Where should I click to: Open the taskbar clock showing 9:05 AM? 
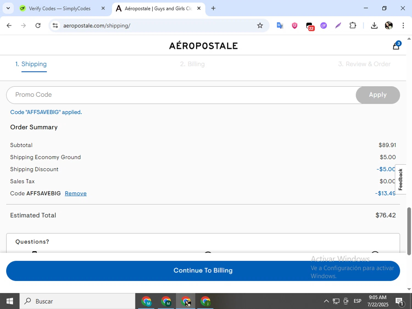point(378,301)
